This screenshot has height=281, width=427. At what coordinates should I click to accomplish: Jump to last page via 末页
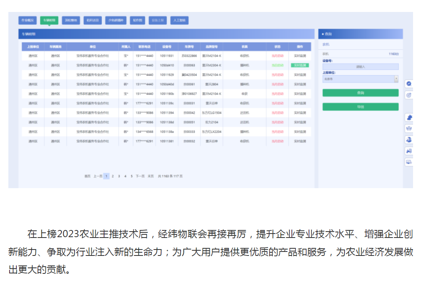[x=151, y=176]
